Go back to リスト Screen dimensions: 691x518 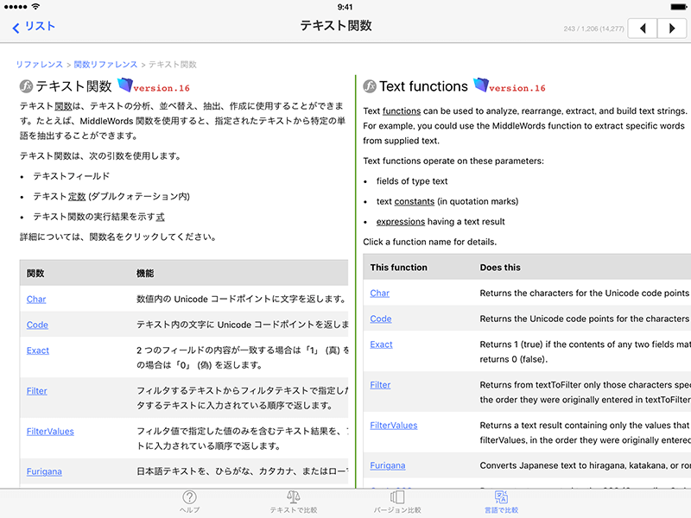(x=34, y=27)
